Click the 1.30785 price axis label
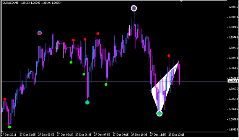 233,27
